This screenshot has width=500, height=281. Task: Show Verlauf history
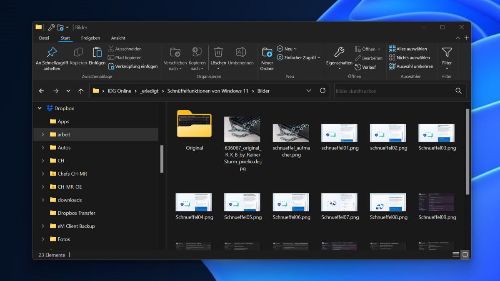[x=365, y=67]
